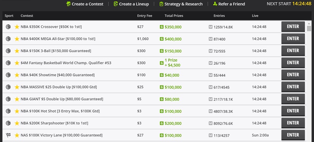Click the Strategy & Research clipboard icon
Viewport: 314px width, 142px height.
coord(161,4)
